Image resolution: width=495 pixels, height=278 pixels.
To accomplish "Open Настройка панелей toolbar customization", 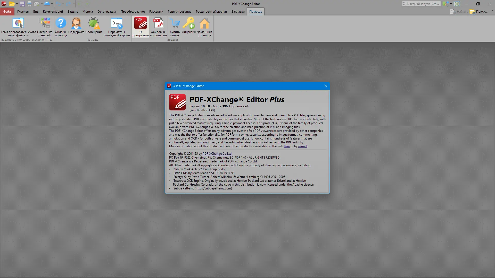I will tap(45, 24).
